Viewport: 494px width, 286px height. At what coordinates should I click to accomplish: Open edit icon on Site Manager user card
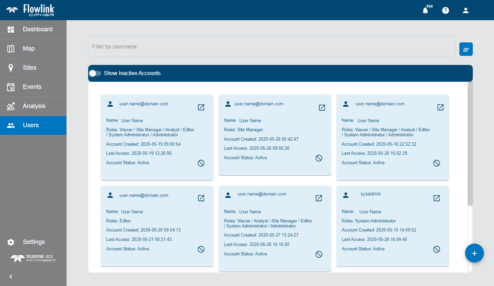[322, 108]
